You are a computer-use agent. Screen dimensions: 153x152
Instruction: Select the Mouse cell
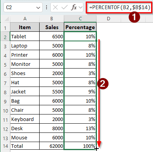point(25,137)
